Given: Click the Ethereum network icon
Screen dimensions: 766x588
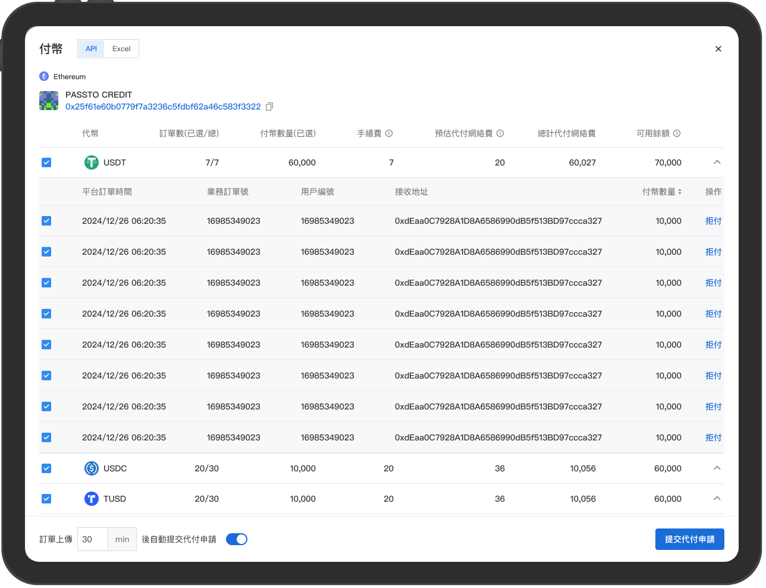Looking at the screenshot, I should [x=44, y=76].
